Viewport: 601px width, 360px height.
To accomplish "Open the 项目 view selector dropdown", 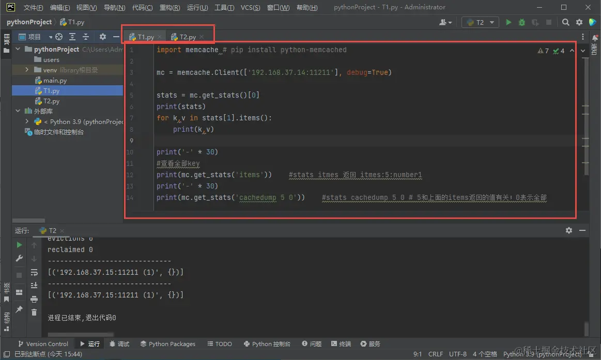I will [35, 37].
